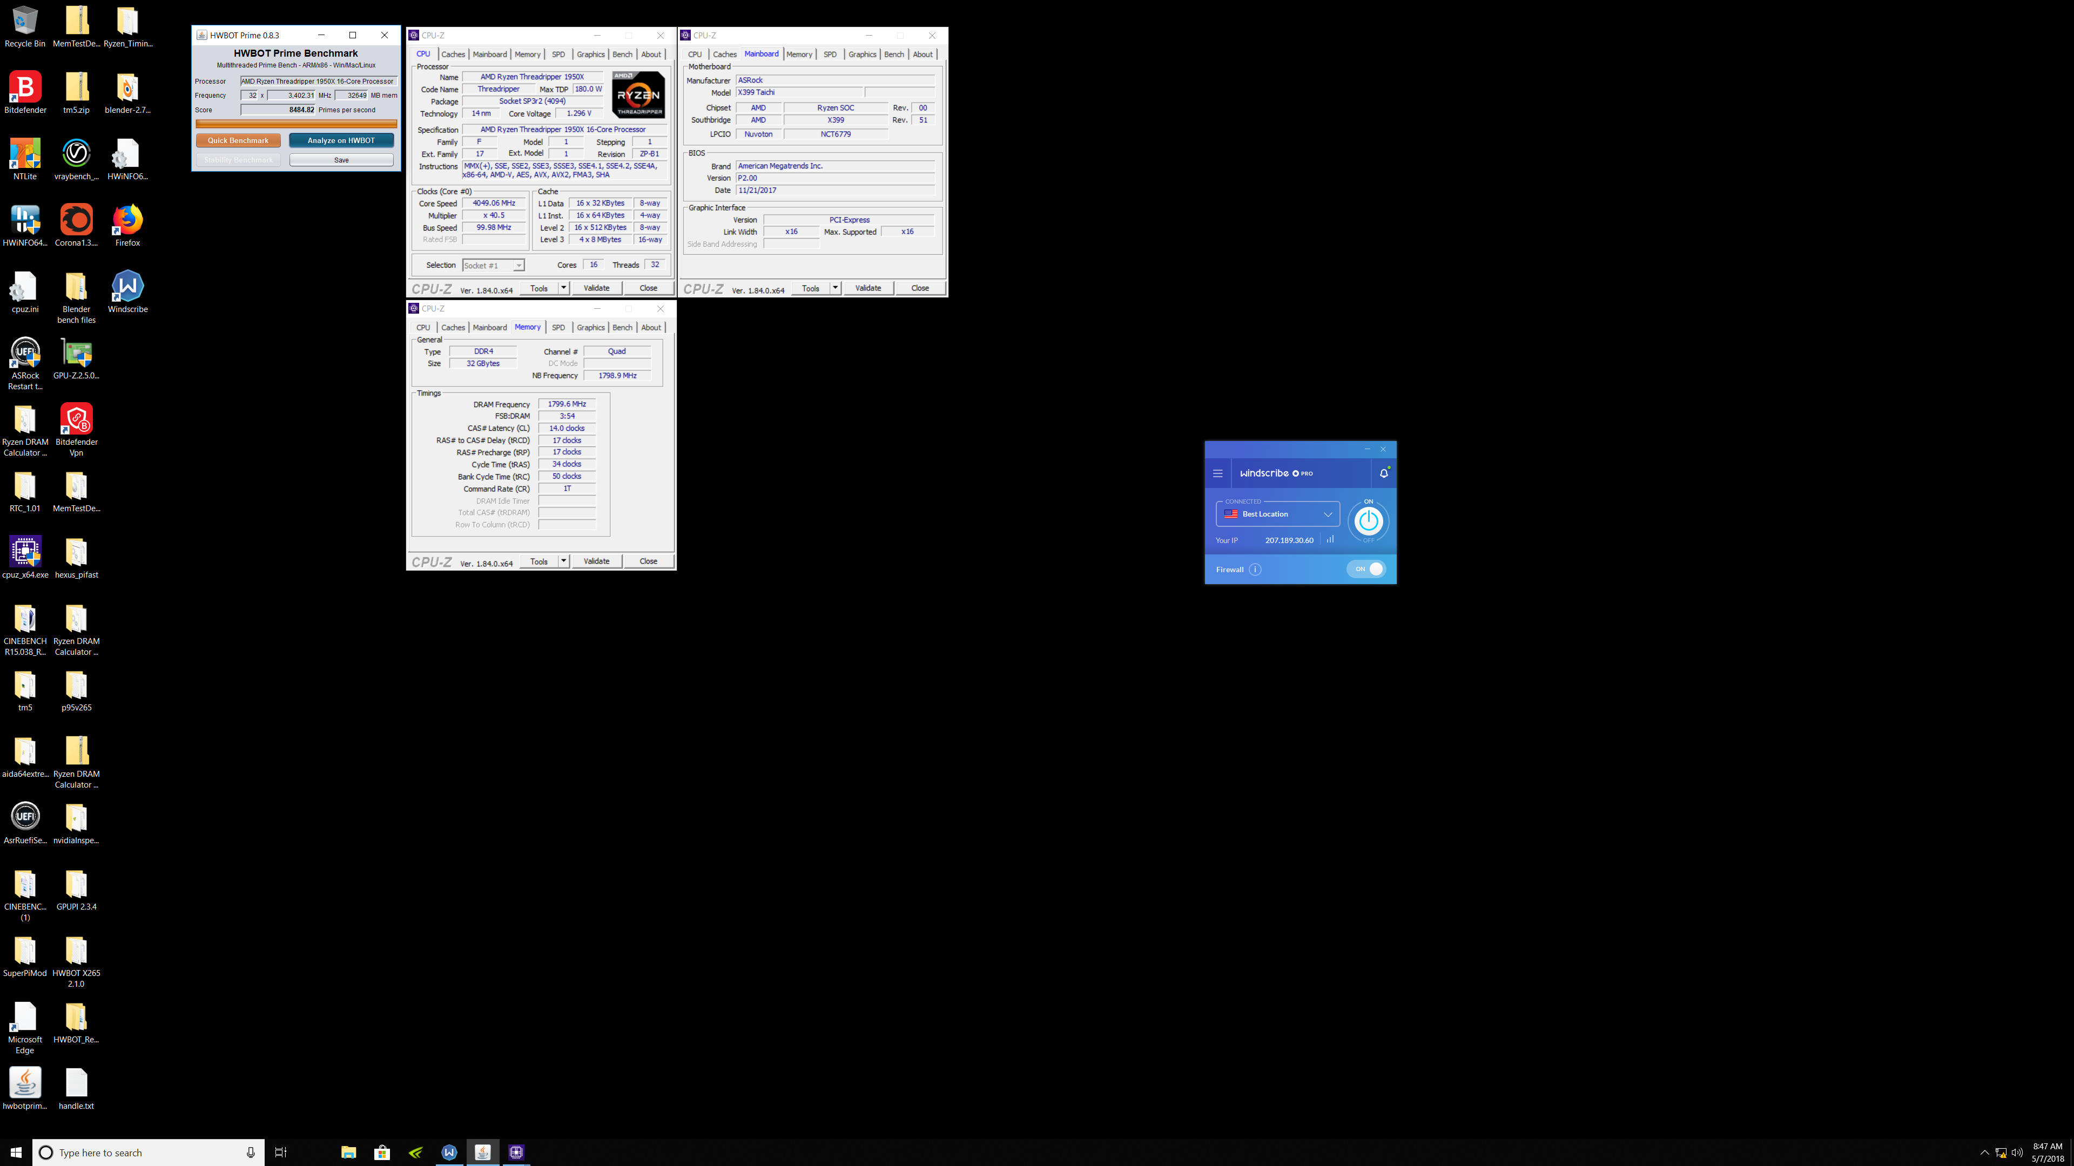Open Microsoft Store from the taskbar

tap(382, 1153)
